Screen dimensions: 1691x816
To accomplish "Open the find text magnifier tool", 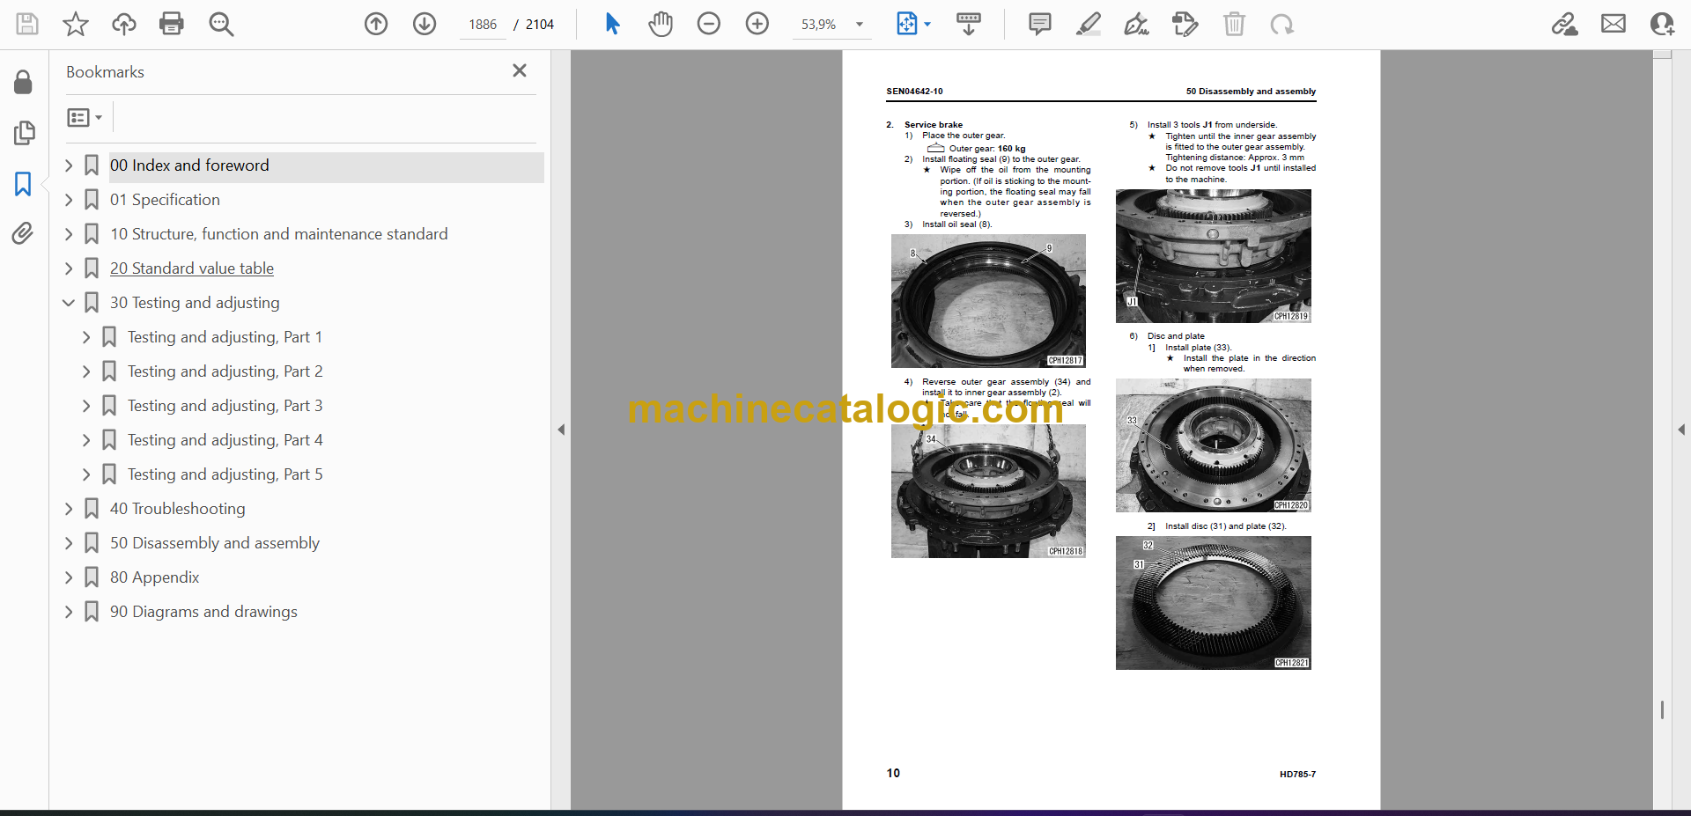I will pos(221,24).
